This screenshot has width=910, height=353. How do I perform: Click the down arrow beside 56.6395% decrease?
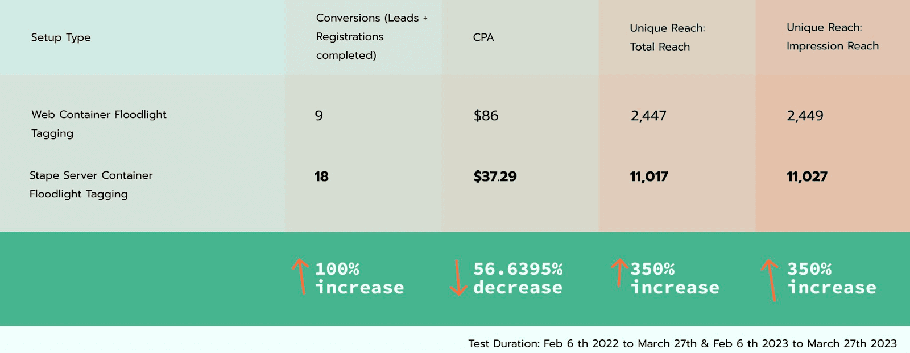458,278
